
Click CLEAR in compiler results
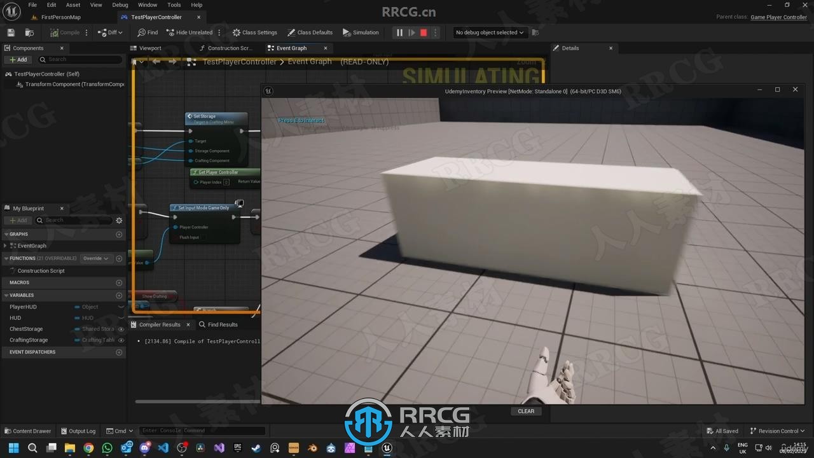click(526, 411)
